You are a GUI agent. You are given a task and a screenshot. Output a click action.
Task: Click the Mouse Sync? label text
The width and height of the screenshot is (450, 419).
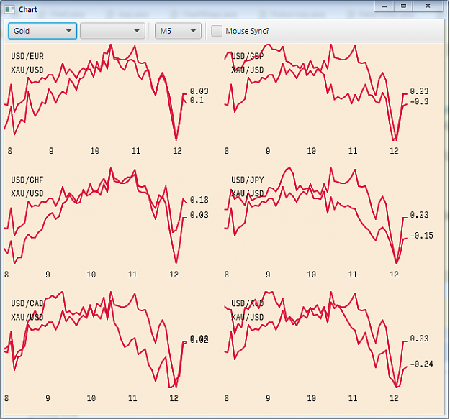(x=248, y=31)
